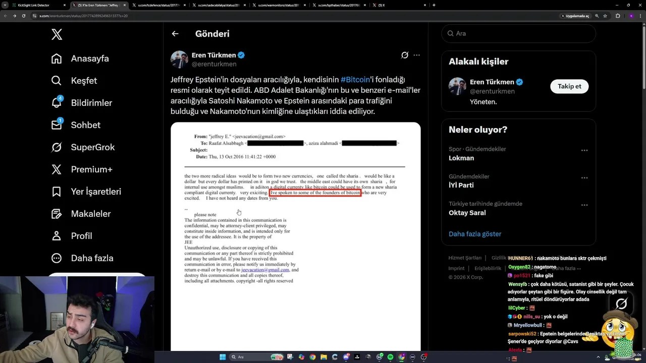Viewport: 646px width, 363px height.
Task: Click Takip et follow button
Action: tap(569, 86)
